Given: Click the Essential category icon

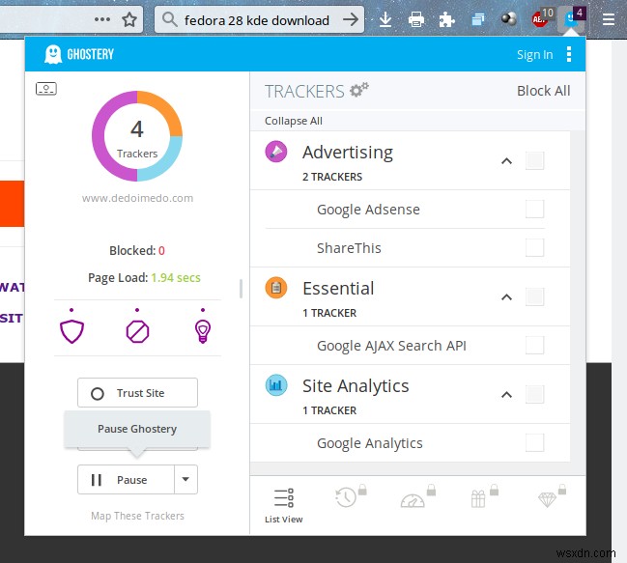Looking at the screenshot, I should click(x=276, y=288).
